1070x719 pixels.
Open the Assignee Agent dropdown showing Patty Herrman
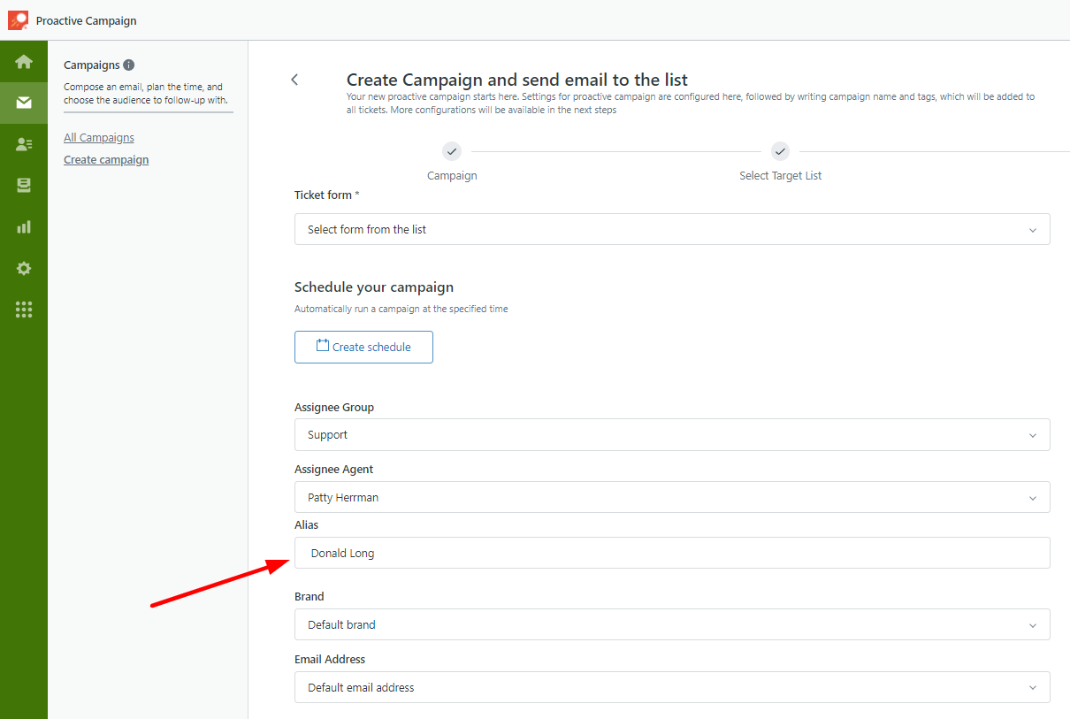(x=672, y=497)
